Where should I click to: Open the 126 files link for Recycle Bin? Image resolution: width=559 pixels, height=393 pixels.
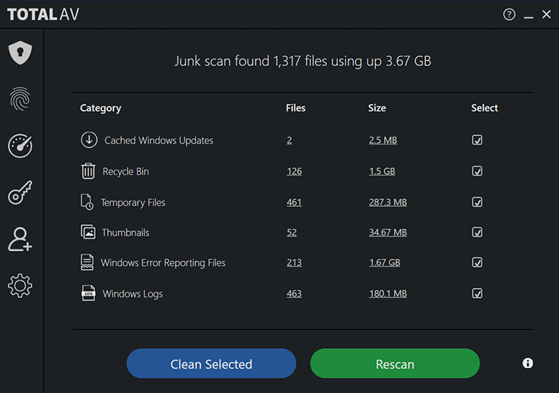click(294, 171)
